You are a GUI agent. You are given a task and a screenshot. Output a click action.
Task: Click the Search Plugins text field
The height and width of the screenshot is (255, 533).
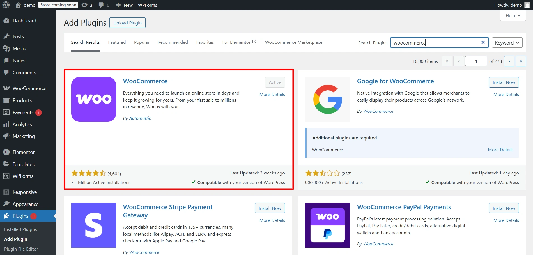[x=439, y=43]
